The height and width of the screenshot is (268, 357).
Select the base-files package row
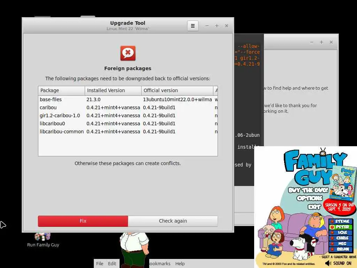pos(128,99)
